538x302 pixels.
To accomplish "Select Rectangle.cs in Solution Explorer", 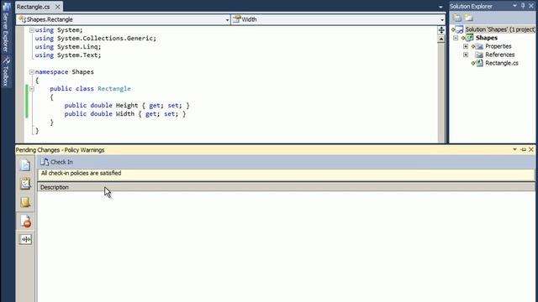I will pos(502,63).
